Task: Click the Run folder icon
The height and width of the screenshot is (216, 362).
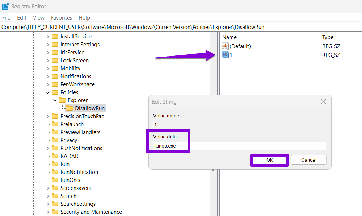Action: [x=55, y=164]
